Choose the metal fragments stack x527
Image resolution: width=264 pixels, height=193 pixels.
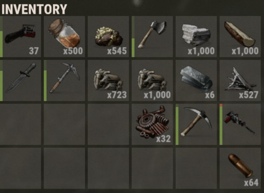coord(240,80)
